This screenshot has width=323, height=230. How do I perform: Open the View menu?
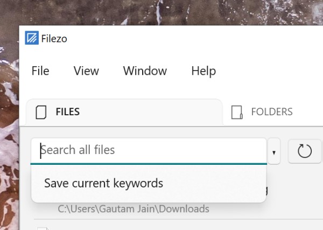click(x=86, y=71)
